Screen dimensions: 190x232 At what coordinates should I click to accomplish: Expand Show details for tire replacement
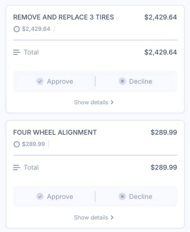[94, 102]
